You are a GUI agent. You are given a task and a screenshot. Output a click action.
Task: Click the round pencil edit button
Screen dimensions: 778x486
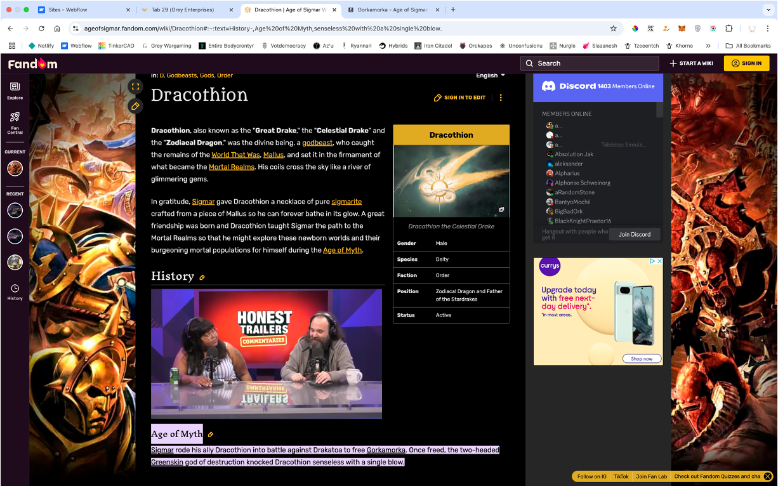[x=135, y=106]
